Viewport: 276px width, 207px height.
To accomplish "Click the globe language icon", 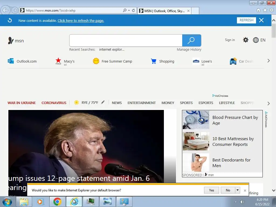I will point(256,40).
